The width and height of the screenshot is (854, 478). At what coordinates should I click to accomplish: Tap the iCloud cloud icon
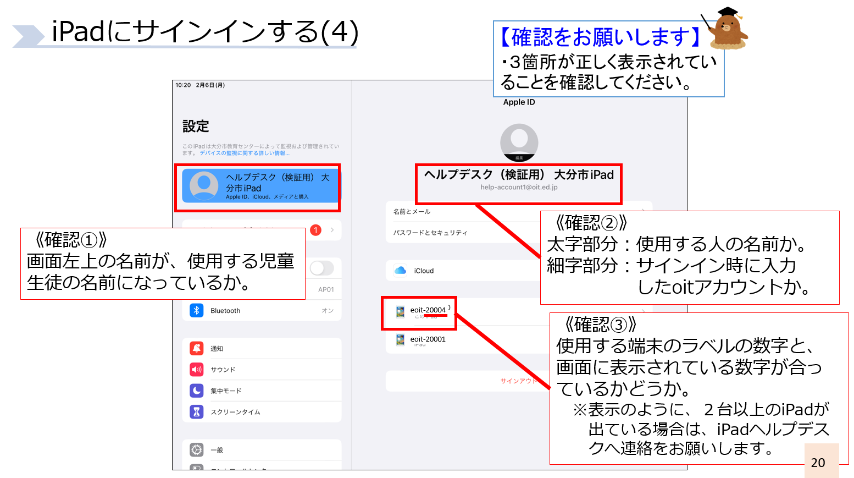(x=401, y=270)
